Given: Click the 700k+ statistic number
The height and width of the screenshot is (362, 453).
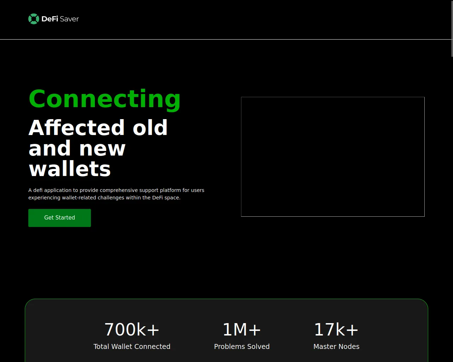Looking at the screenshot, I should (x=132, y=329).
